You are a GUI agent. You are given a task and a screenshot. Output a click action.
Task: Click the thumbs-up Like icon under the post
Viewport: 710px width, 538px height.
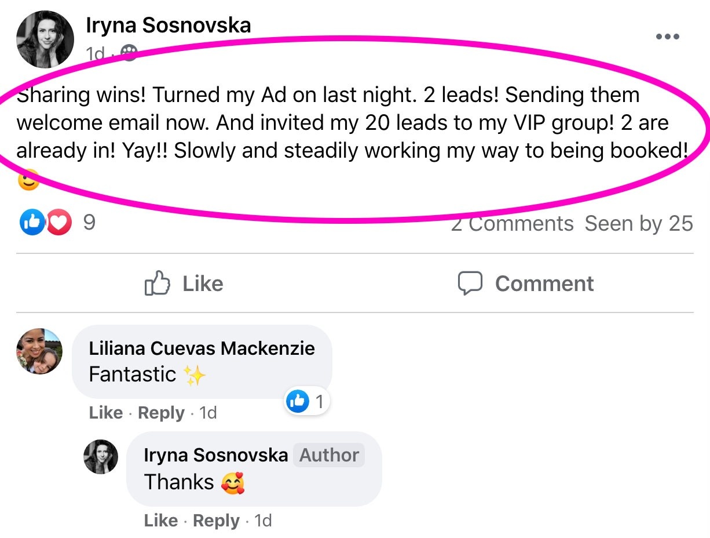(x=157, y=283)
